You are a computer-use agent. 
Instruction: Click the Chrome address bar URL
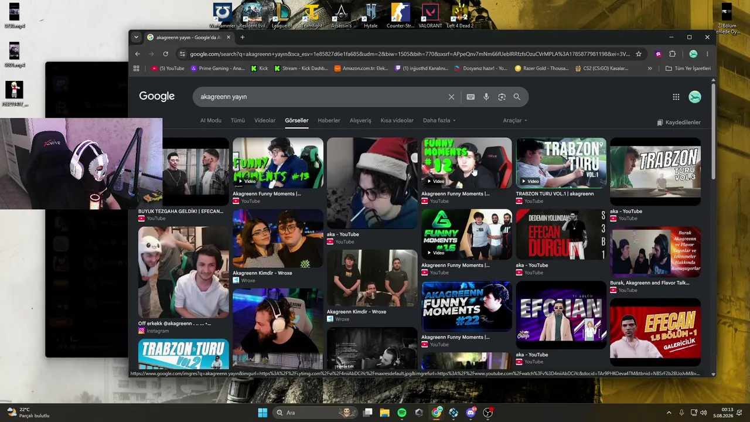pos(410,54)
